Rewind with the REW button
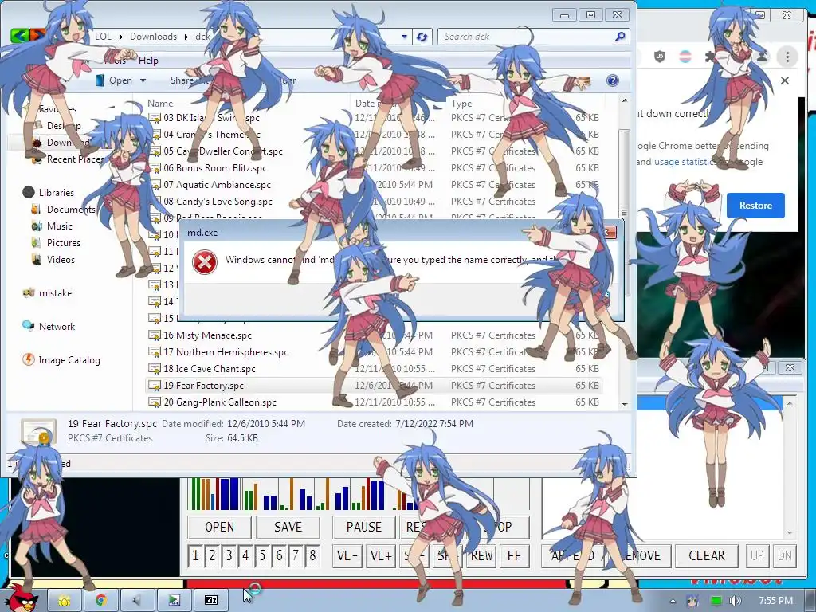Screen dimensions: 816x612 [x=481, y=555]
